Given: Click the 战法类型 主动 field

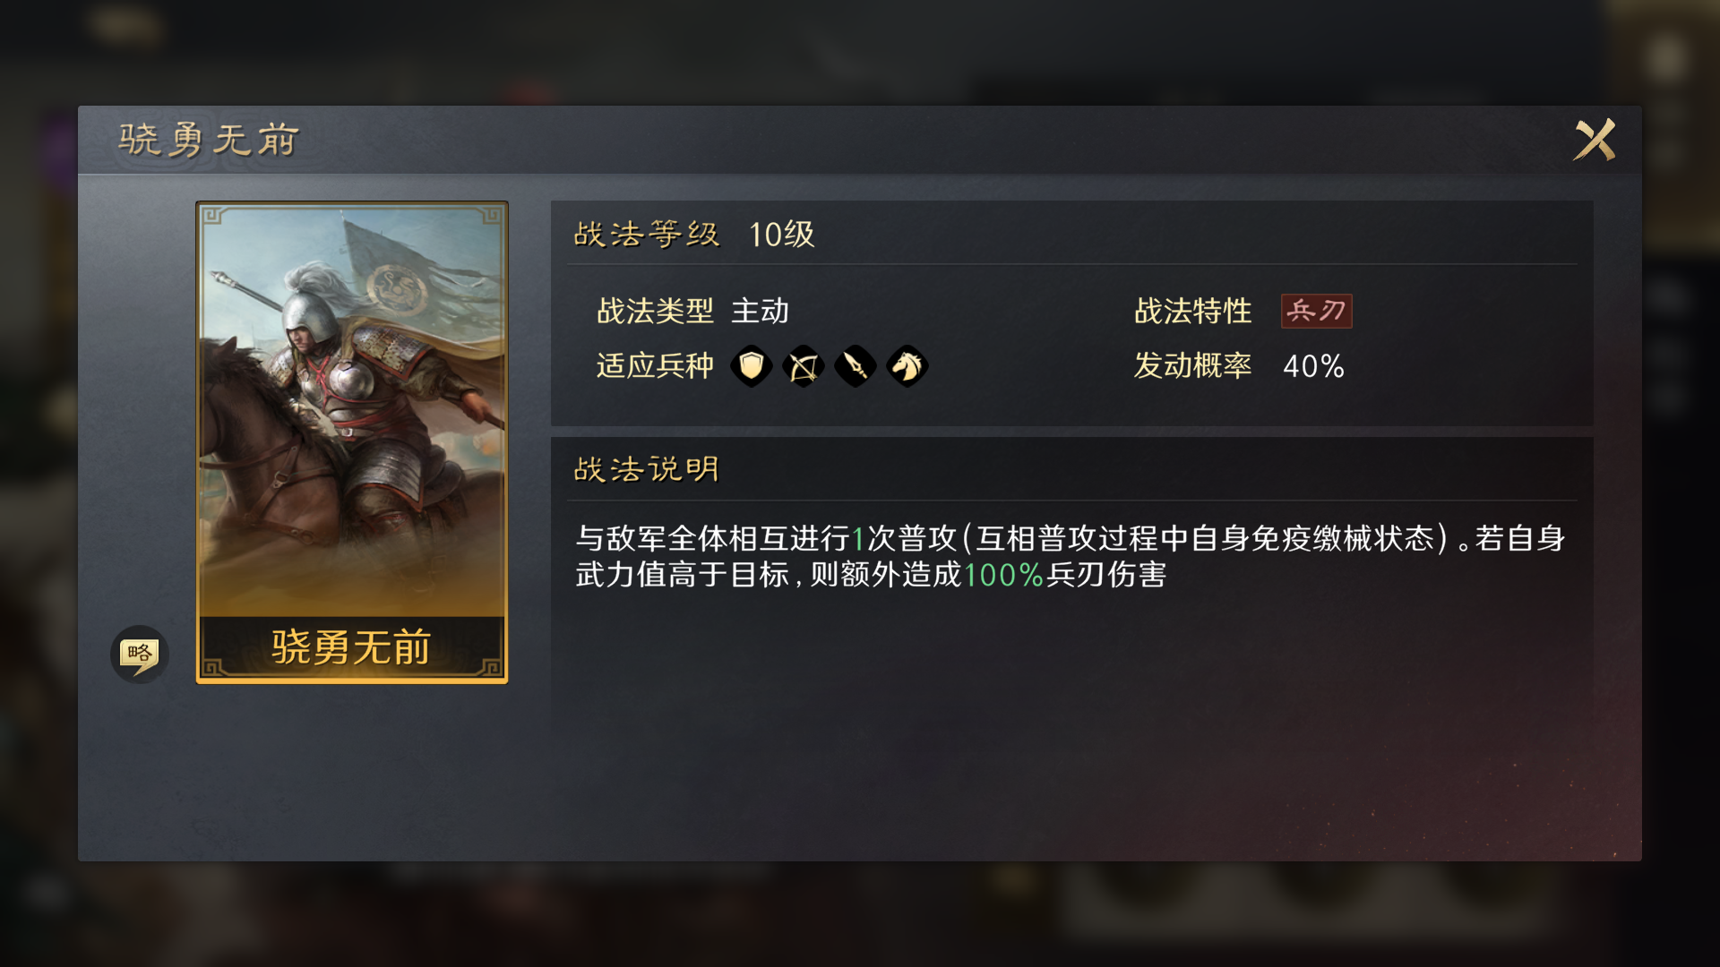Looking at the screenshot, I should point(692,311).
